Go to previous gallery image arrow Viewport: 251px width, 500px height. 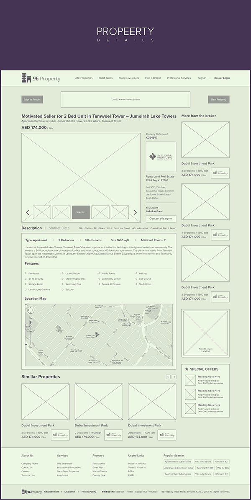[x=28, y=212]
